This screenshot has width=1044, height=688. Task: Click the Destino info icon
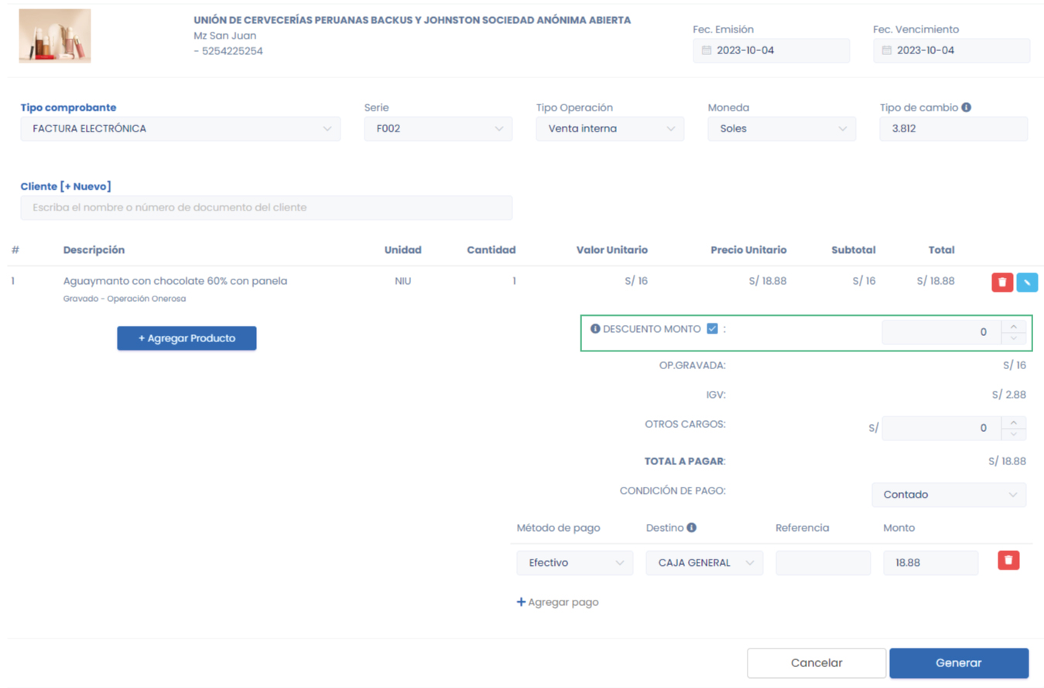tap(692, 528)
